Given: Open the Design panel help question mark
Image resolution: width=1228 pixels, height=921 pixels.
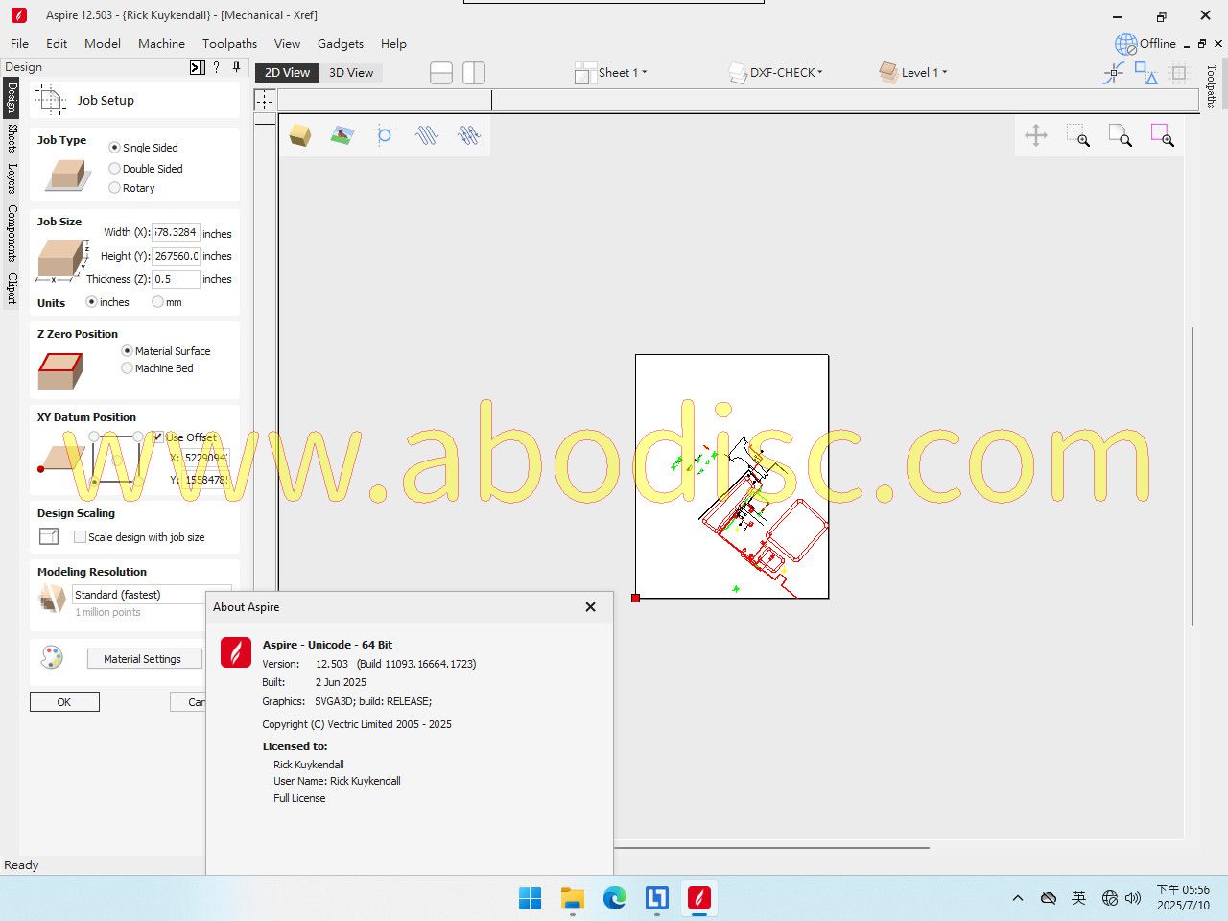Looking at the screenshot, I should 216,67.
